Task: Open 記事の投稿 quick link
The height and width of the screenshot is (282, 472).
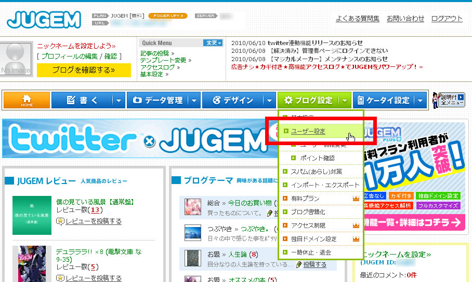Action: pyautogui.click(x=155, y=53)
